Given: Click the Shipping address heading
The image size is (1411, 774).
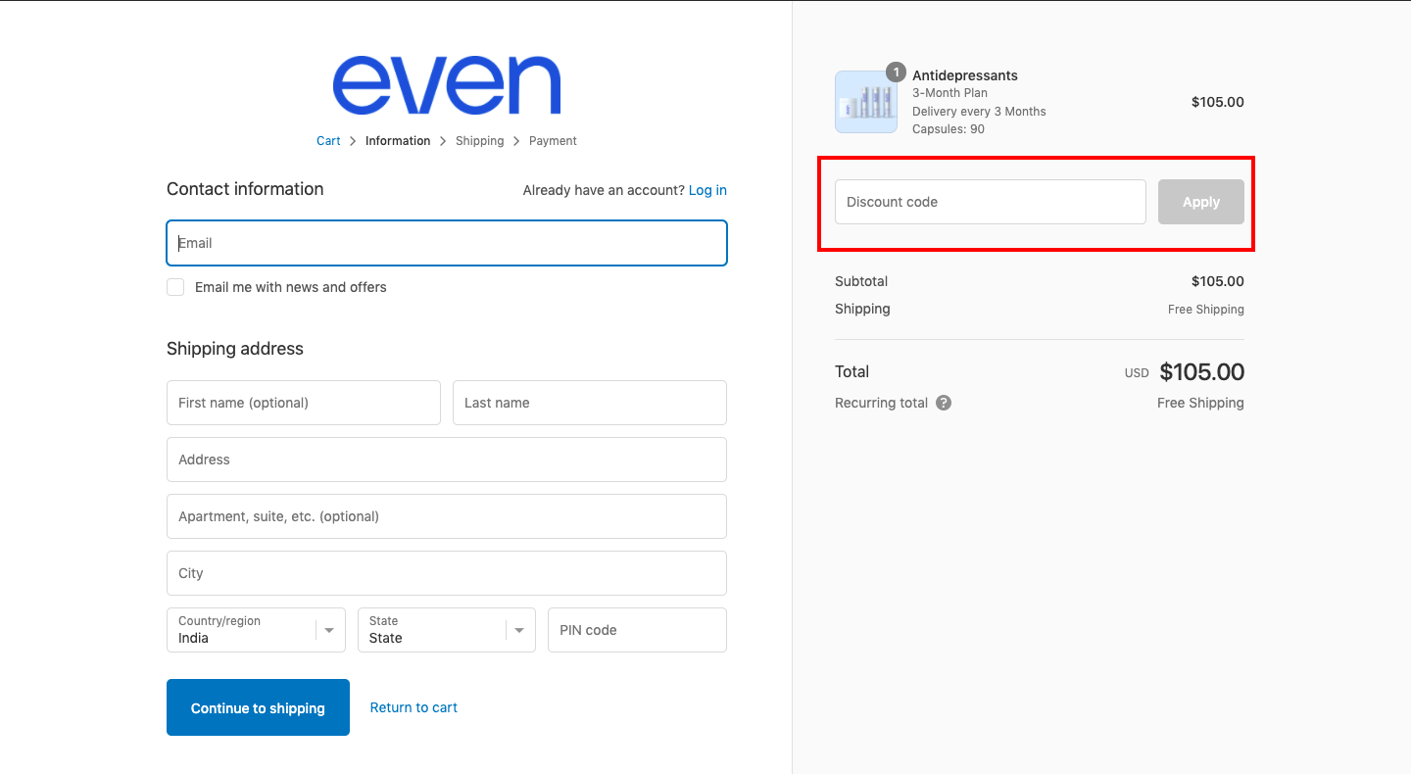Looking at the screenshot, I should tap(235, 349).
